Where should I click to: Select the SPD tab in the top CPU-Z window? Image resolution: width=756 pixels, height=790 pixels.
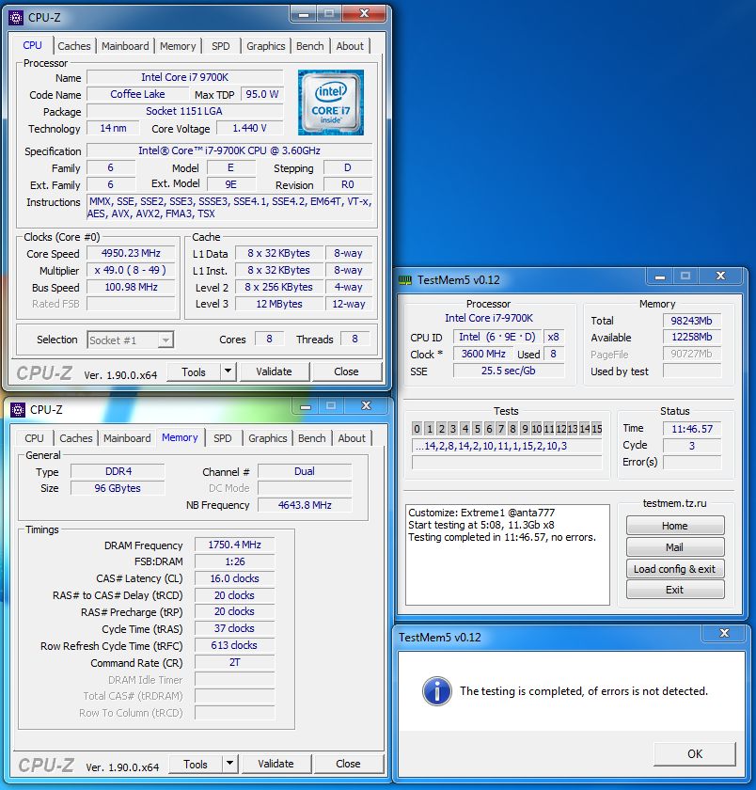[221, 46]
